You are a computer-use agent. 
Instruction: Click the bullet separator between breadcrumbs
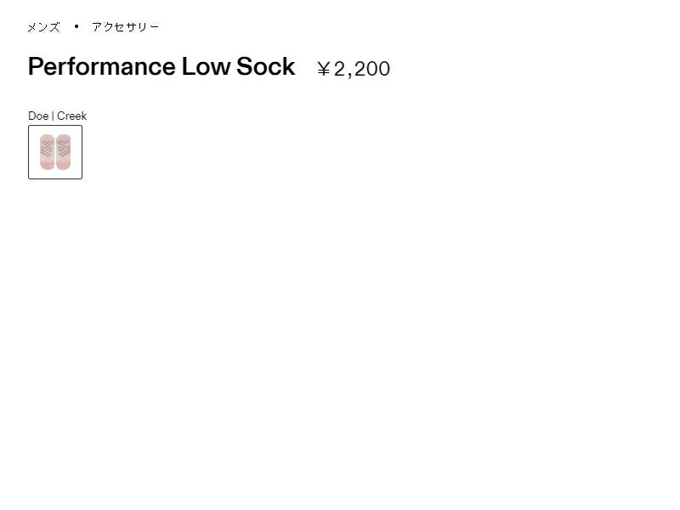click(76, 26)
